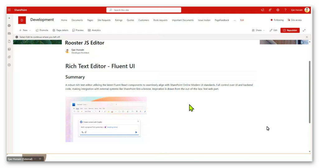Dismiss the Select Edit notification bar

307,37
